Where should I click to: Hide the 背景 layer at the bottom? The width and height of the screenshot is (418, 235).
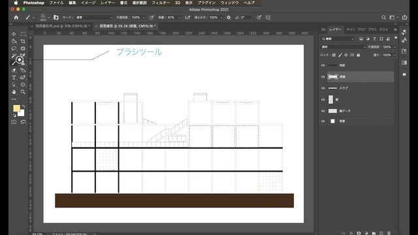[323, 121]
